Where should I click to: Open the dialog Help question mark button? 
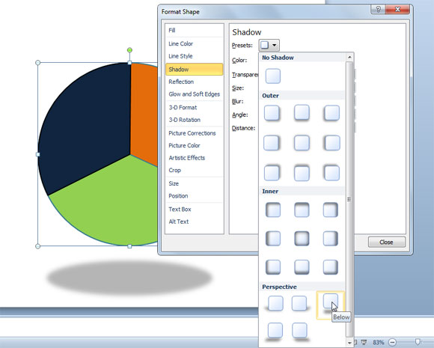coord(378,10)
